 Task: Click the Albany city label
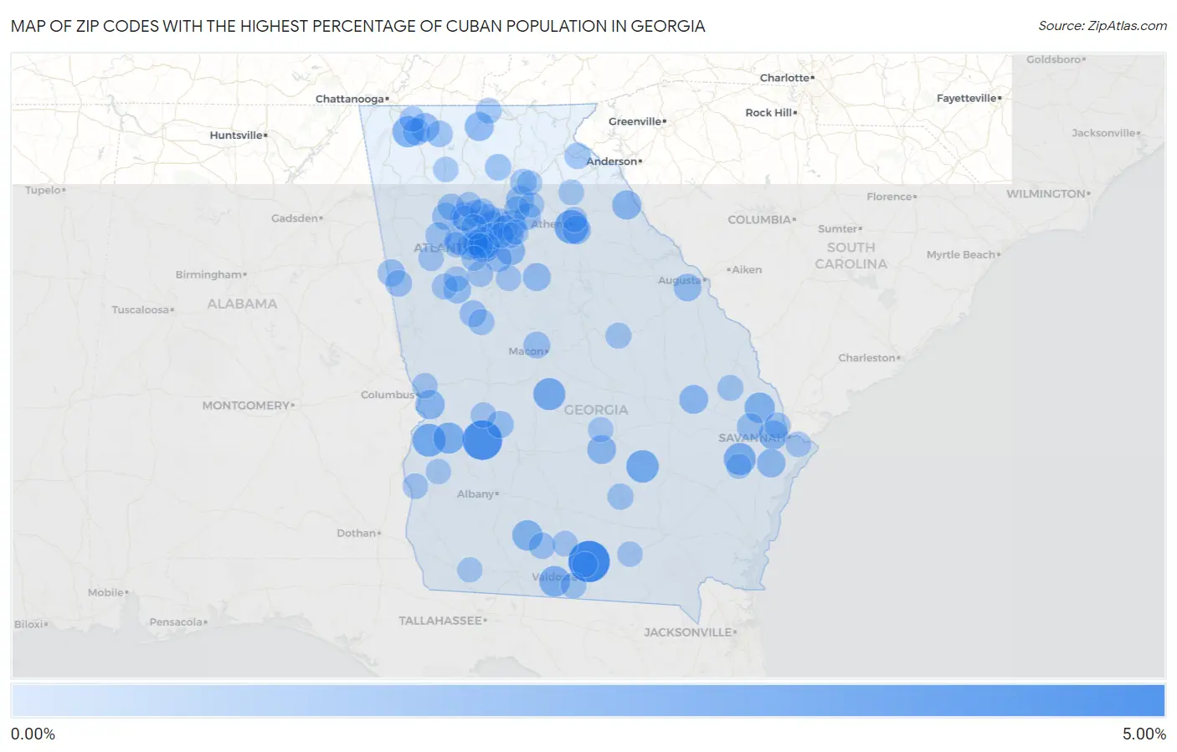tap(476, 494)
